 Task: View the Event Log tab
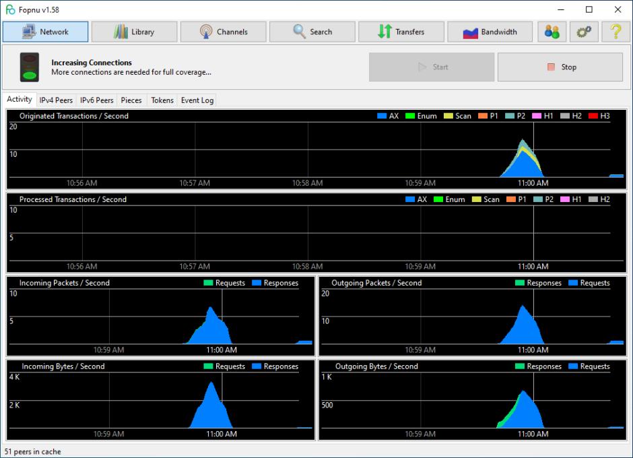click(x=197, y=100)
